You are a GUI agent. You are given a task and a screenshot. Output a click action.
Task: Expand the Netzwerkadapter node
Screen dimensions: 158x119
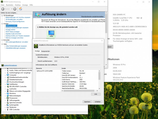pyautogui.click(x=5, y=96)
